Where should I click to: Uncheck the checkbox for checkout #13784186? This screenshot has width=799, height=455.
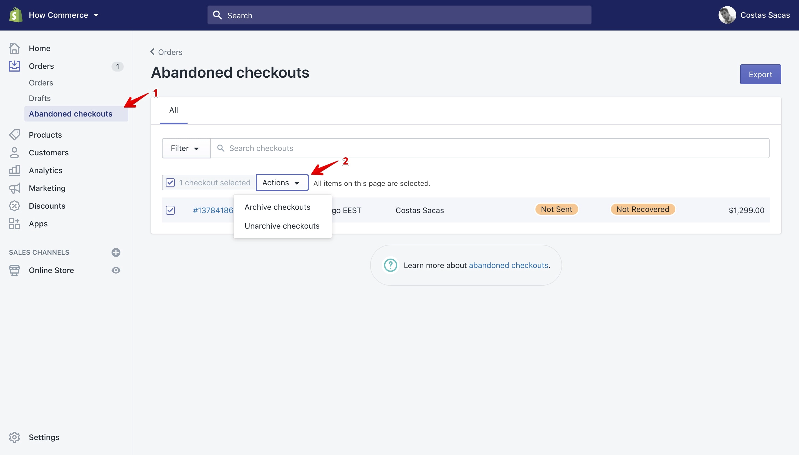tap(170, 210)
